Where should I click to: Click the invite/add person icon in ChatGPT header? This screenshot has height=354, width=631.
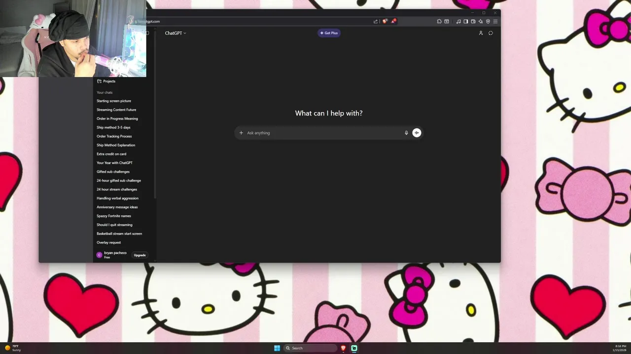tap(481, 33)
